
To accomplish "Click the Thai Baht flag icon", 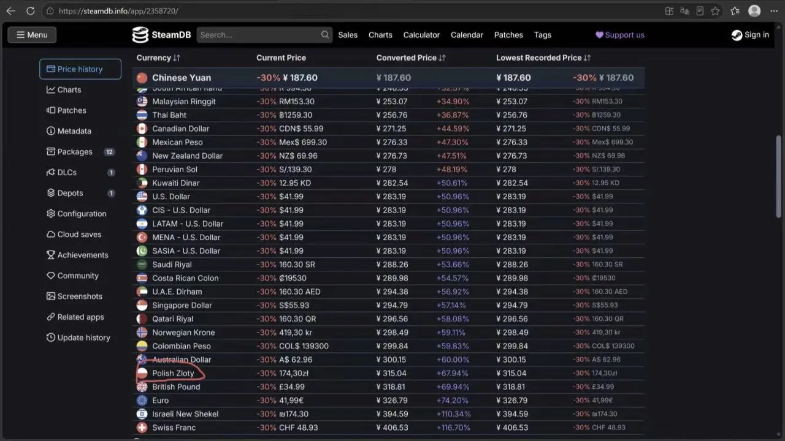I will [142, 115].
